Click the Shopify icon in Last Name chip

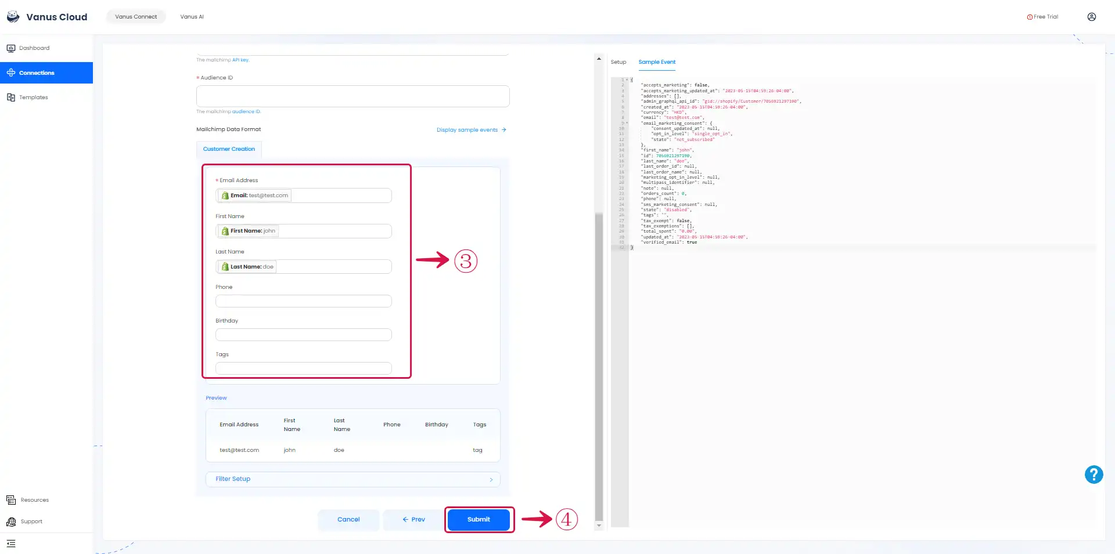tap(225, 267)
